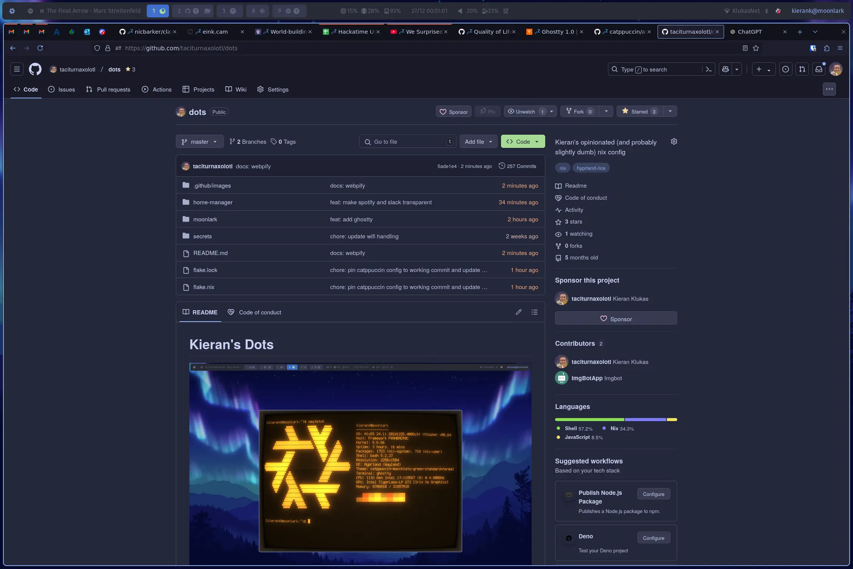
Task: Pin the dots repository
Action: click(x=487, y=111)
